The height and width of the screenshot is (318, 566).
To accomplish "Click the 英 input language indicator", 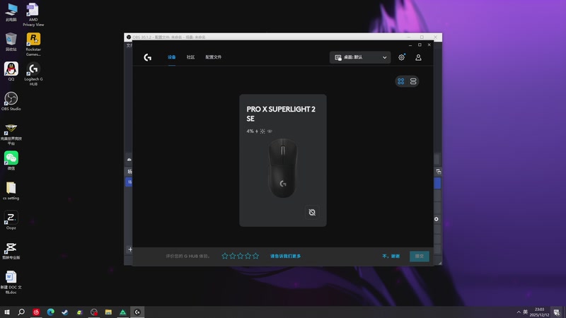I will (x=525, y=312).
